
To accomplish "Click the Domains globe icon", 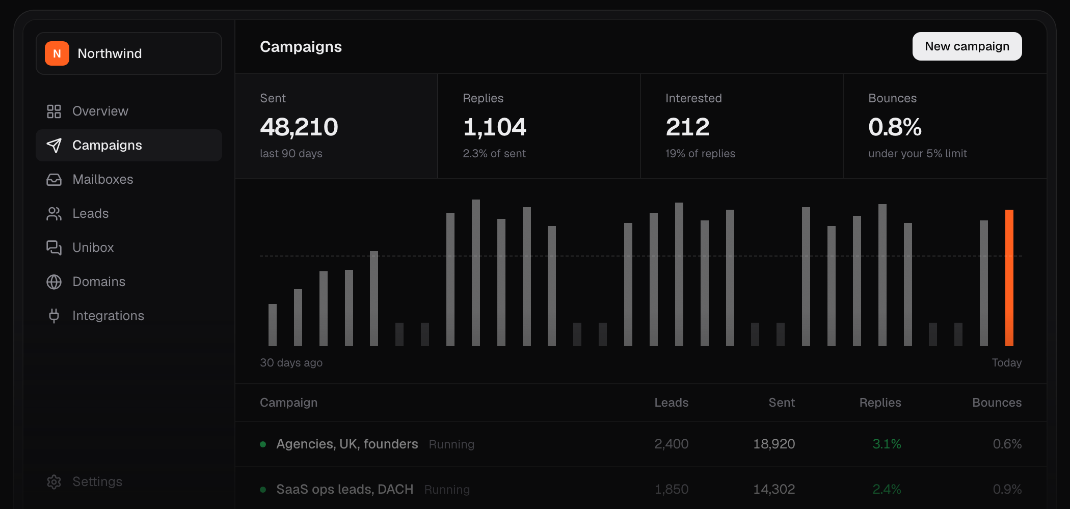I will point(54,281).
